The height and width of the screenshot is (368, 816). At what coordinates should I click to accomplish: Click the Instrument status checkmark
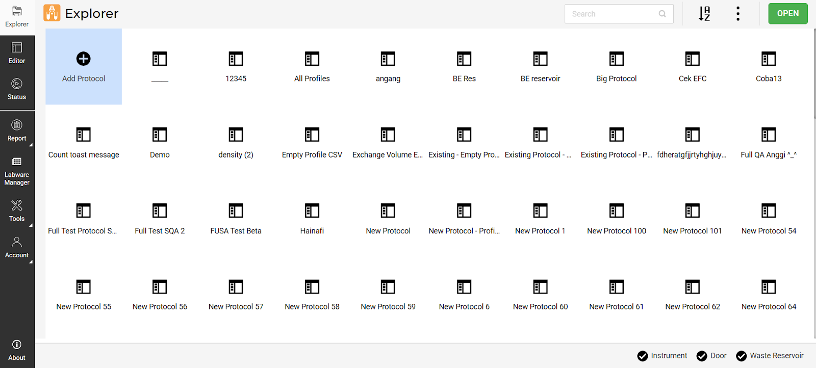pyautogui.click(x=643, y=356)
